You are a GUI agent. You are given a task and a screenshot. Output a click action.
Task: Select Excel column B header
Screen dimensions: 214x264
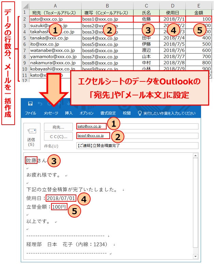pyautogui.click(x=107, y=6)
